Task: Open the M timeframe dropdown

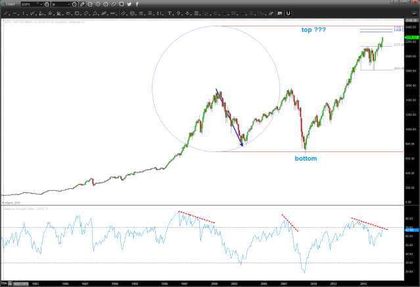Action: coord(69,5)
